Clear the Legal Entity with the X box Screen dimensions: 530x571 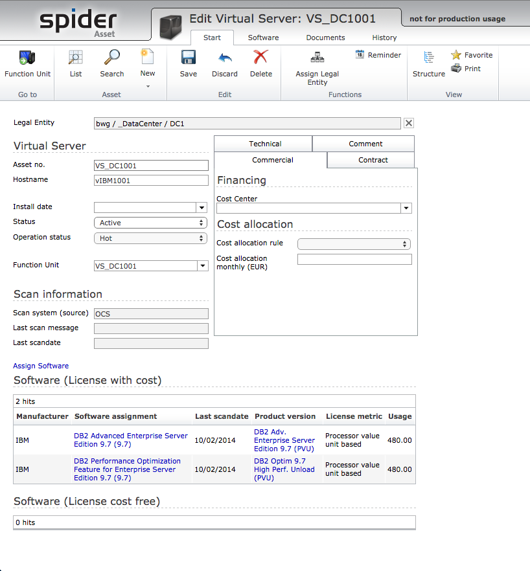[x=409, y=123]
